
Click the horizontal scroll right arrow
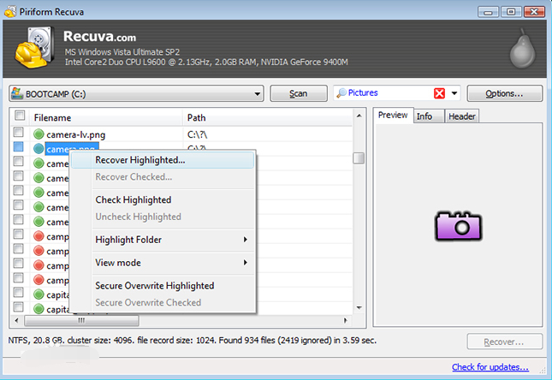pyautogui.click(x=346, y=320)
